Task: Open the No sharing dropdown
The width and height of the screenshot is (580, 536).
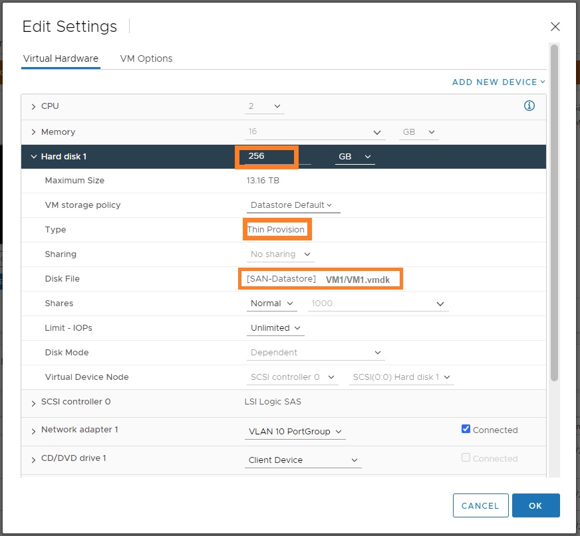Action: click(281, 254)
